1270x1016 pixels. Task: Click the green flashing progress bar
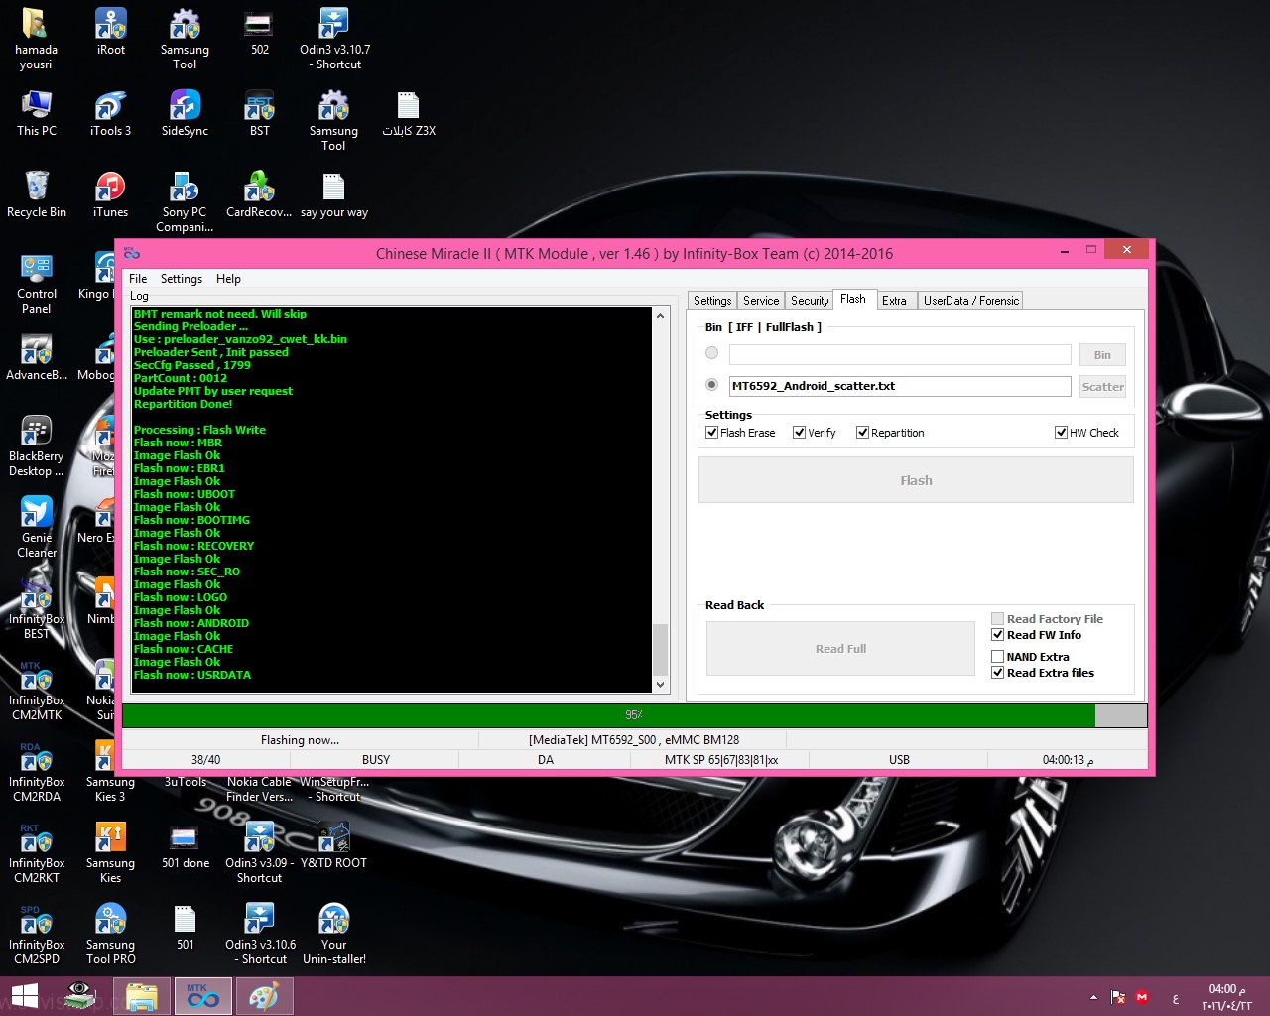pyautogui.click(x=634, y=715)
